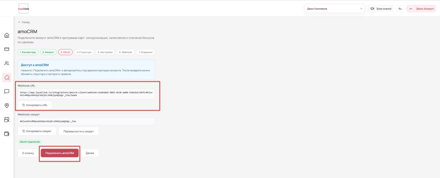This screenshot has height=178, width=440.
Task: Expand the Демо Компания company dropdown
Action: coord(334,9)
